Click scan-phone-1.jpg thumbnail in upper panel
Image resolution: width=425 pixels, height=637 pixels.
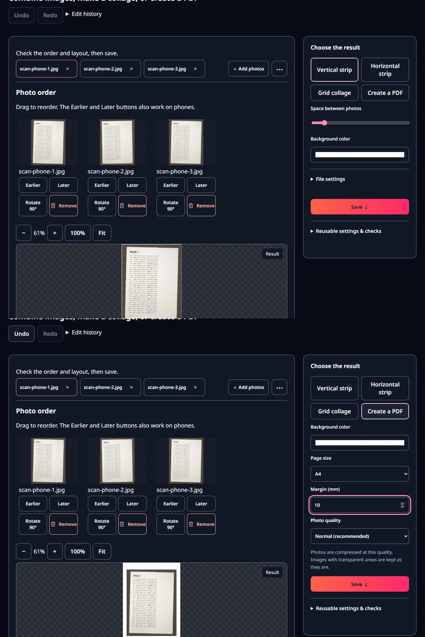click(48, 142)
